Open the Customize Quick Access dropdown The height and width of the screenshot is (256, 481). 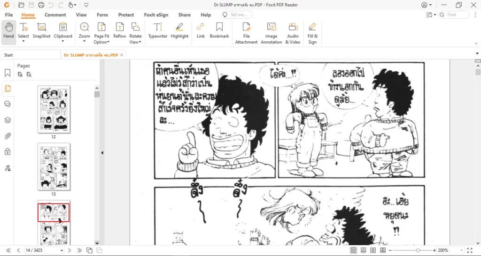(86, 5)
